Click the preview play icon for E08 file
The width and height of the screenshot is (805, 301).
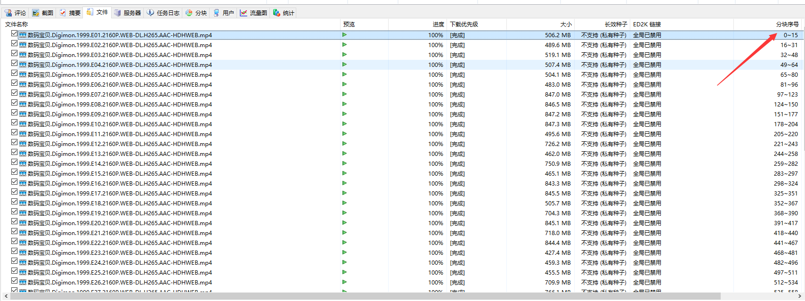click(344, 104)
